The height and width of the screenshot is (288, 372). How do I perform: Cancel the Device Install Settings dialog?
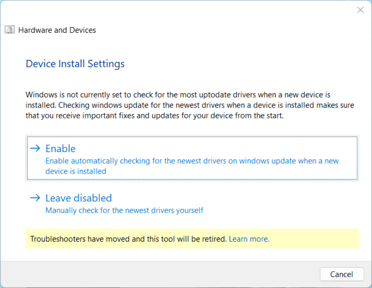click(x=342, y=274)
